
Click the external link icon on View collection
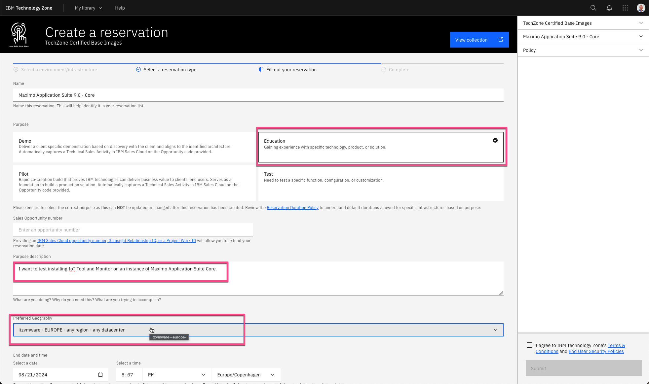(x=501, y=40)
